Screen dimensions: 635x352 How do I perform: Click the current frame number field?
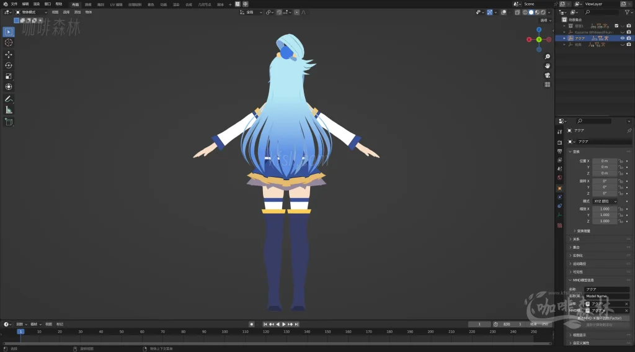click(x=479, y=324)
